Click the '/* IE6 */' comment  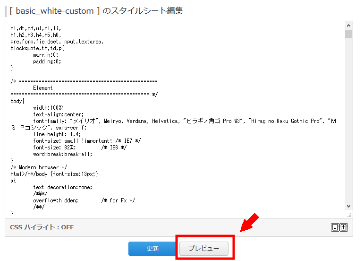tap(114, 148)
